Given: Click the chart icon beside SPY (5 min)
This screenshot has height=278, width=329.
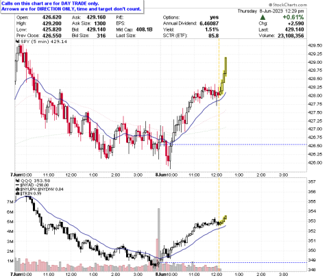Looking at the screenshot, I should pyautogui.click(x=17, y=42).
